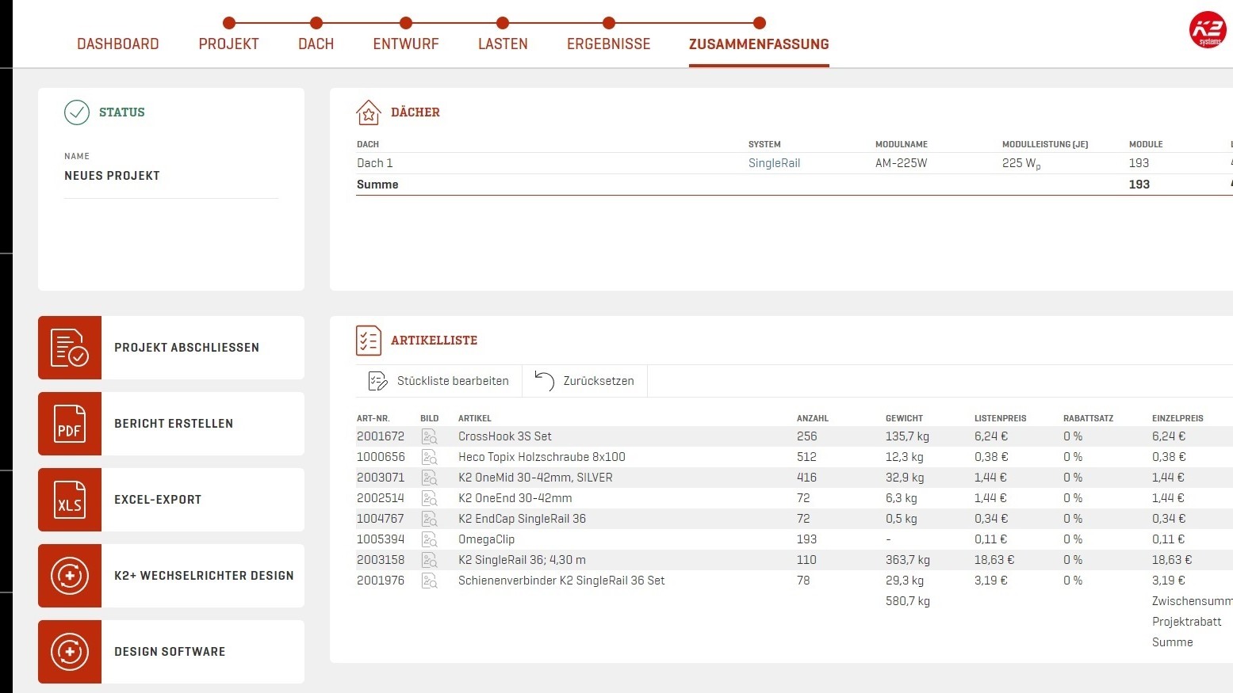Click the quantity 110 for K2 SingleRail 36

tap(806, 560)
